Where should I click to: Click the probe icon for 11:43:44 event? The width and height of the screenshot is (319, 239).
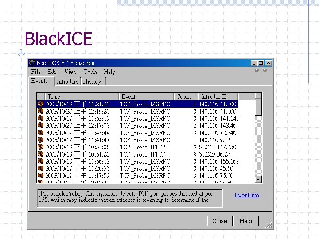[40, 132]
